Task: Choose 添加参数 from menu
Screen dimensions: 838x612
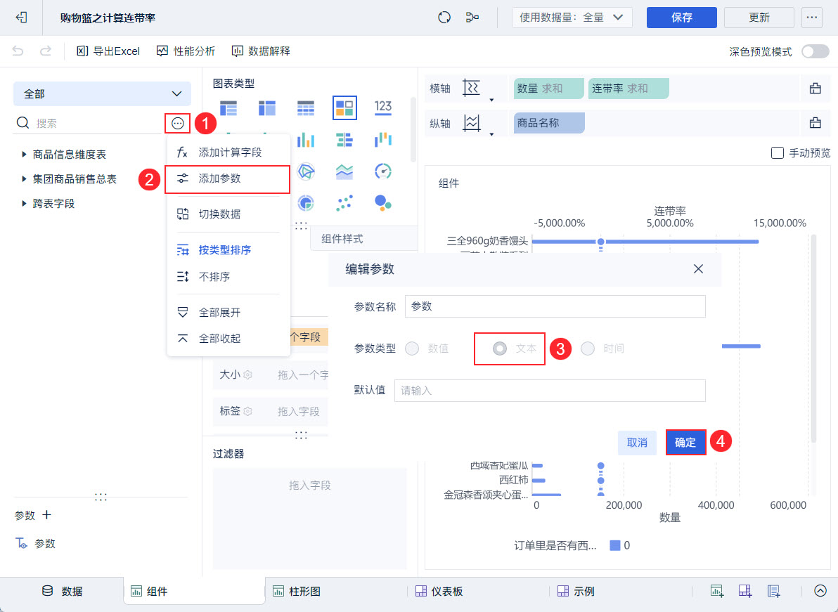Action: pos(228,178)
